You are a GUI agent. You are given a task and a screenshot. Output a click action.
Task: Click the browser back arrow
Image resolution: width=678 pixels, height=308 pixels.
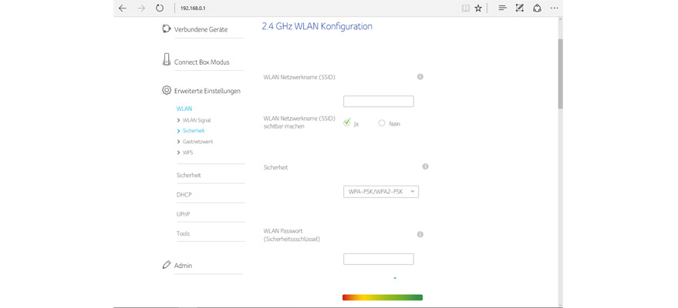(123, 8)
